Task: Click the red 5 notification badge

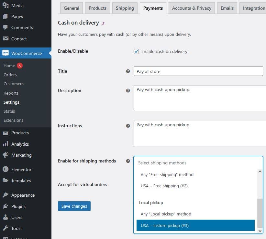Action: pyautogui.click(x=20, y=66)
